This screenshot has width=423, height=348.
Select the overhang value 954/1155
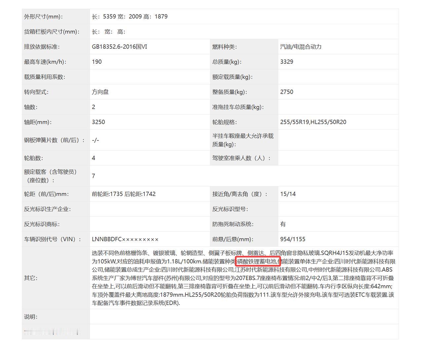coord(293,239)
